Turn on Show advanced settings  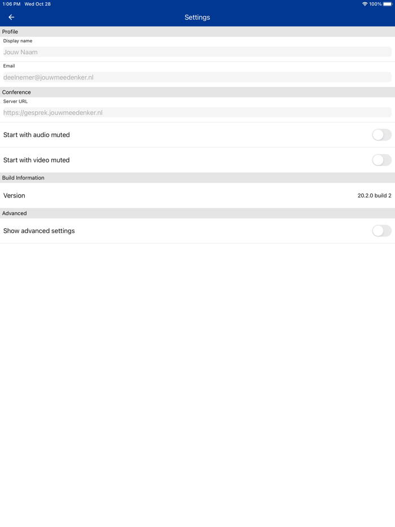tap(381, 231)
